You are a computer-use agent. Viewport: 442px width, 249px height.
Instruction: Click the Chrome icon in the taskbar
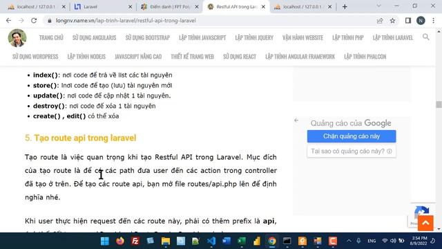[x=272, y=241]
